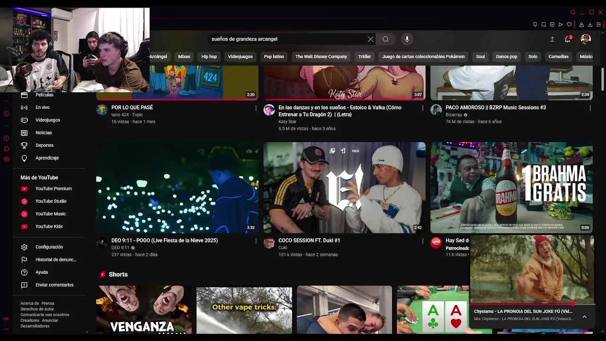The image size is (606, 341).
Task: Open more options for POR LO QUE PASÉ
Action: [256, 108]
